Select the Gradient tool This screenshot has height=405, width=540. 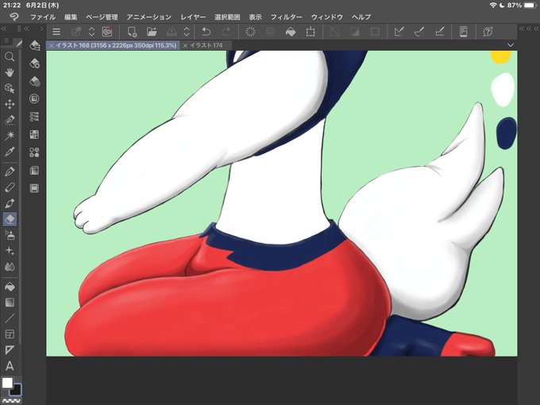point(10,303)
